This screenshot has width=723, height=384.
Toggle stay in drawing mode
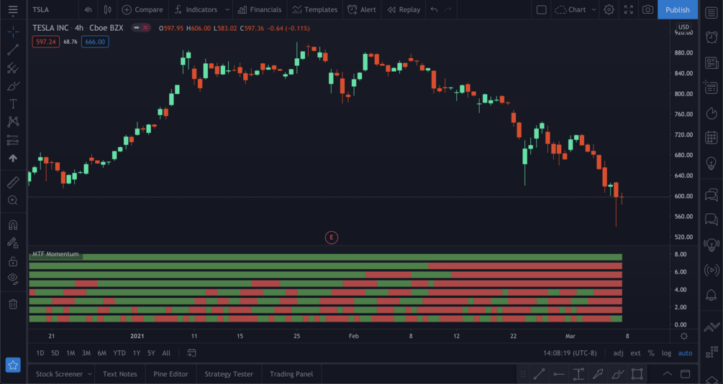tap(13, 243)
